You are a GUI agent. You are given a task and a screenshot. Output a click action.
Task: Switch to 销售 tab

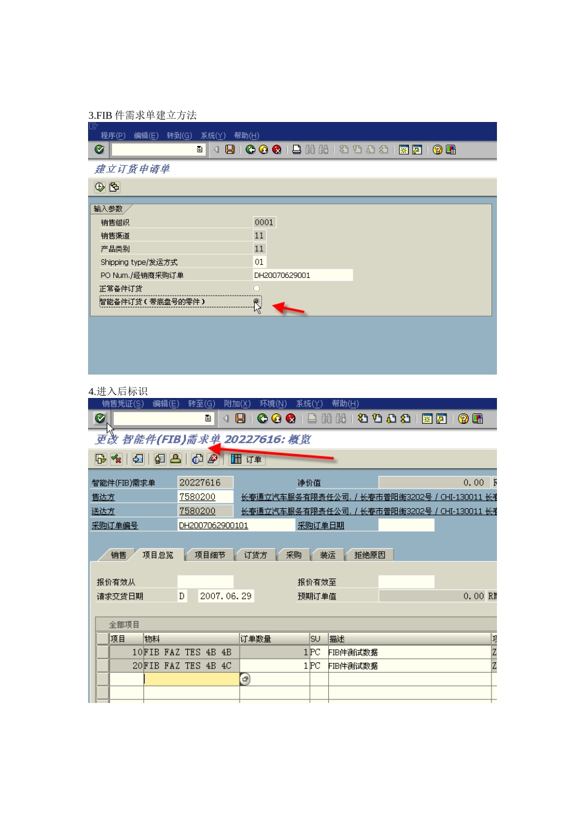pyautogui.click(x=119, y=555)
